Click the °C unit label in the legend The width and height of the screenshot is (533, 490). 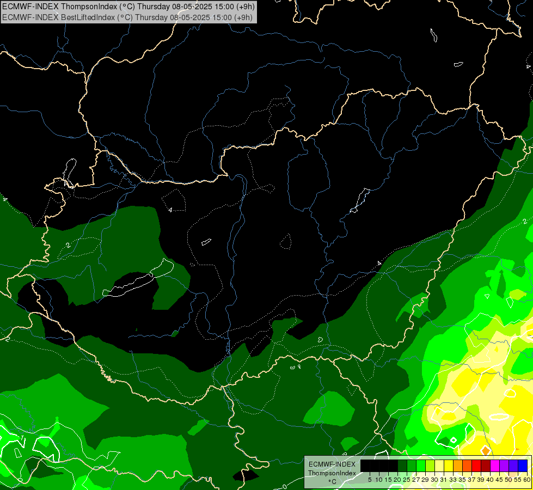tap(333, 482)
